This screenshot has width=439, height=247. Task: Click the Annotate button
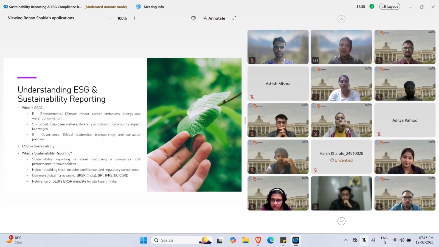pos(214,18)
